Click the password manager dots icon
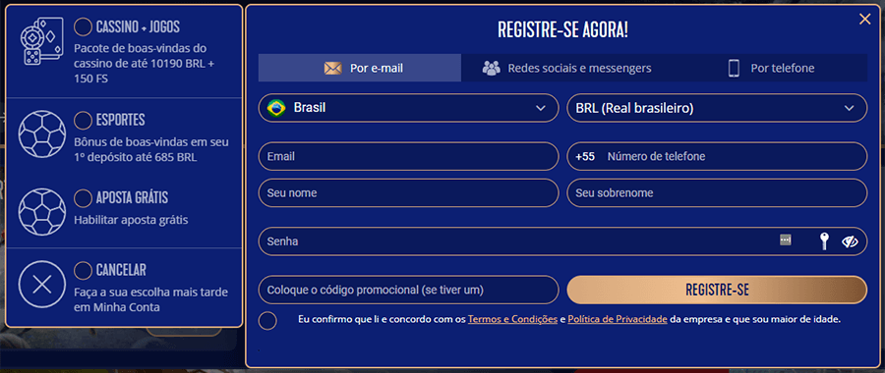 [785, 240]
